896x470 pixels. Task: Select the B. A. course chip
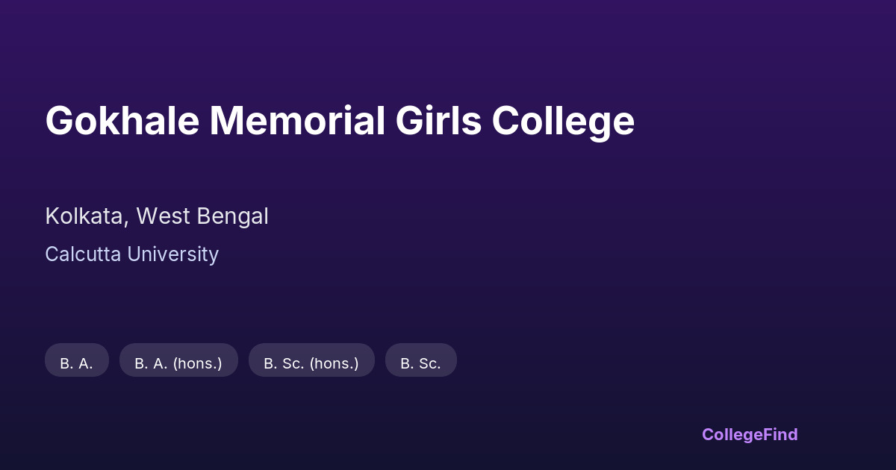[x=76, y=363]
